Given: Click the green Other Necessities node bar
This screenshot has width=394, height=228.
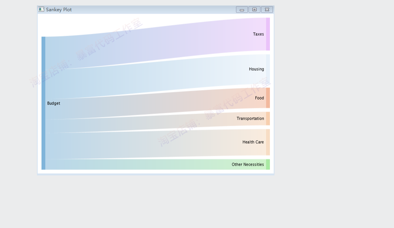Looking at the screenshot, I should pyautogui.click(x=268, y=165).
